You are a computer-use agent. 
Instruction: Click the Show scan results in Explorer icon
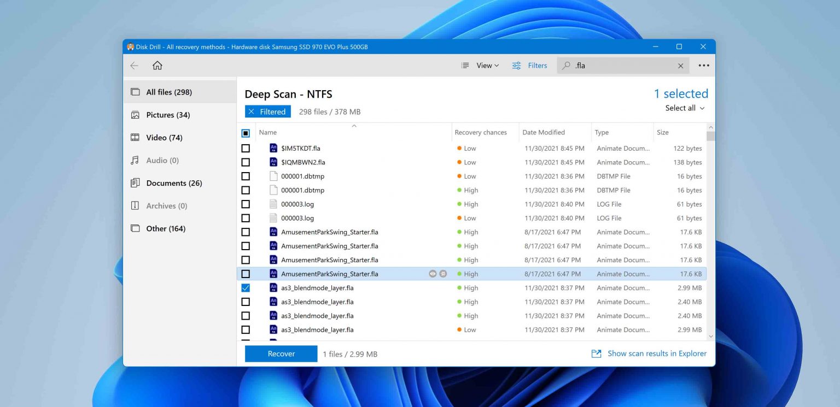click(596, 354)
